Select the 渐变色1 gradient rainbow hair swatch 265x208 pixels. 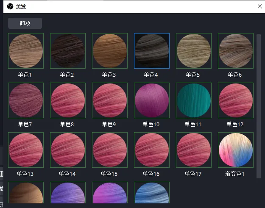[236, 150]
